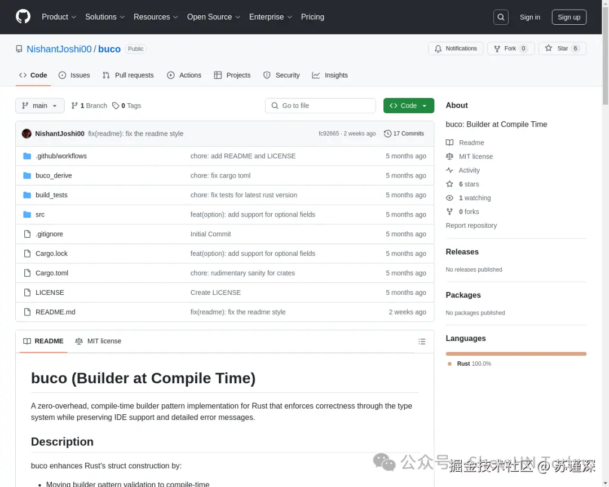Click the README.md file icon
Viewport: 609px width, 487px height.
[27, 312]
